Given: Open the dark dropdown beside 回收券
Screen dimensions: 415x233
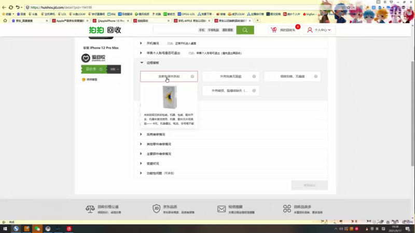Looking at the screenshot, I should click(114, 69).
